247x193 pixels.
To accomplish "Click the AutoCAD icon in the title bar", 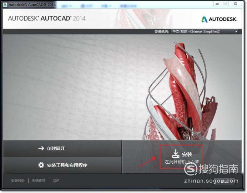I will point(5,5).
